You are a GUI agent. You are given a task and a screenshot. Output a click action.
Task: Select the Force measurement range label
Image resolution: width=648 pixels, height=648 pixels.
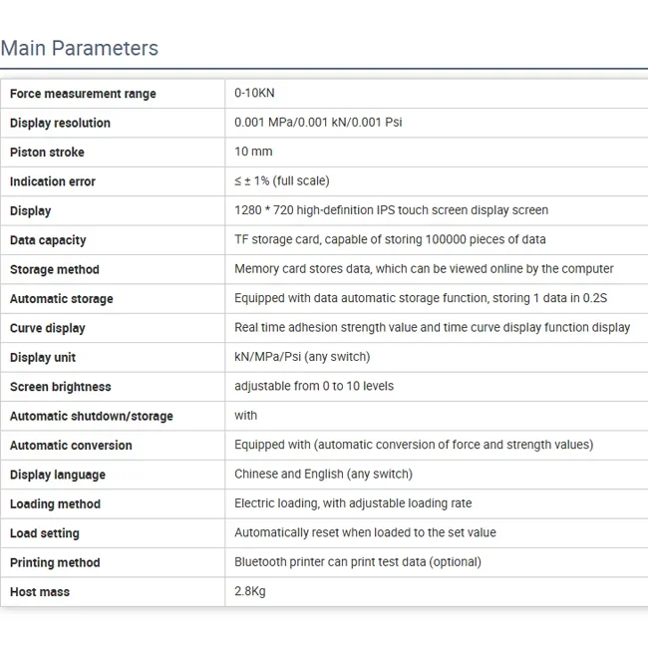pyautogui.click(x=83, y=94)
